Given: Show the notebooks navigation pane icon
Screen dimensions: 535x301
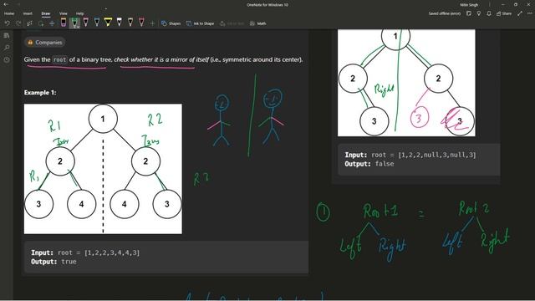Looking at the screenshot, I should [7, 35].
